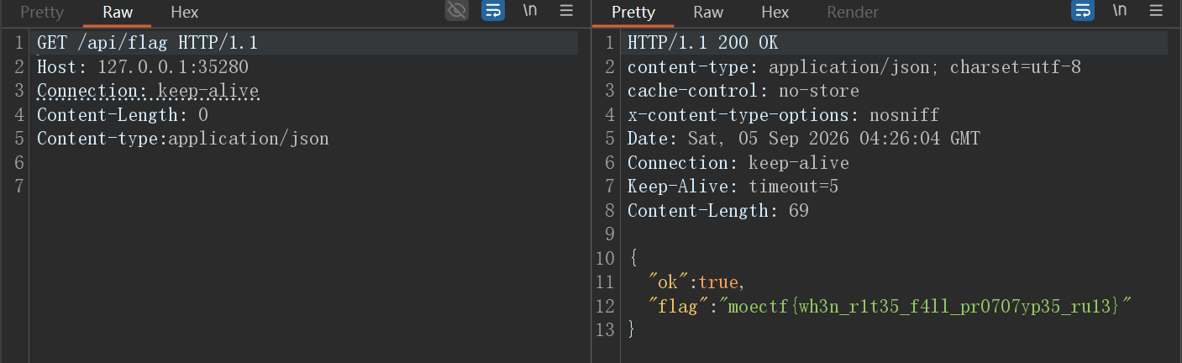Image resolution: width=1182 pixels, height=363 pixels.
Task: Click the Content-Length: 0 request header
Action: pos(123,115)
